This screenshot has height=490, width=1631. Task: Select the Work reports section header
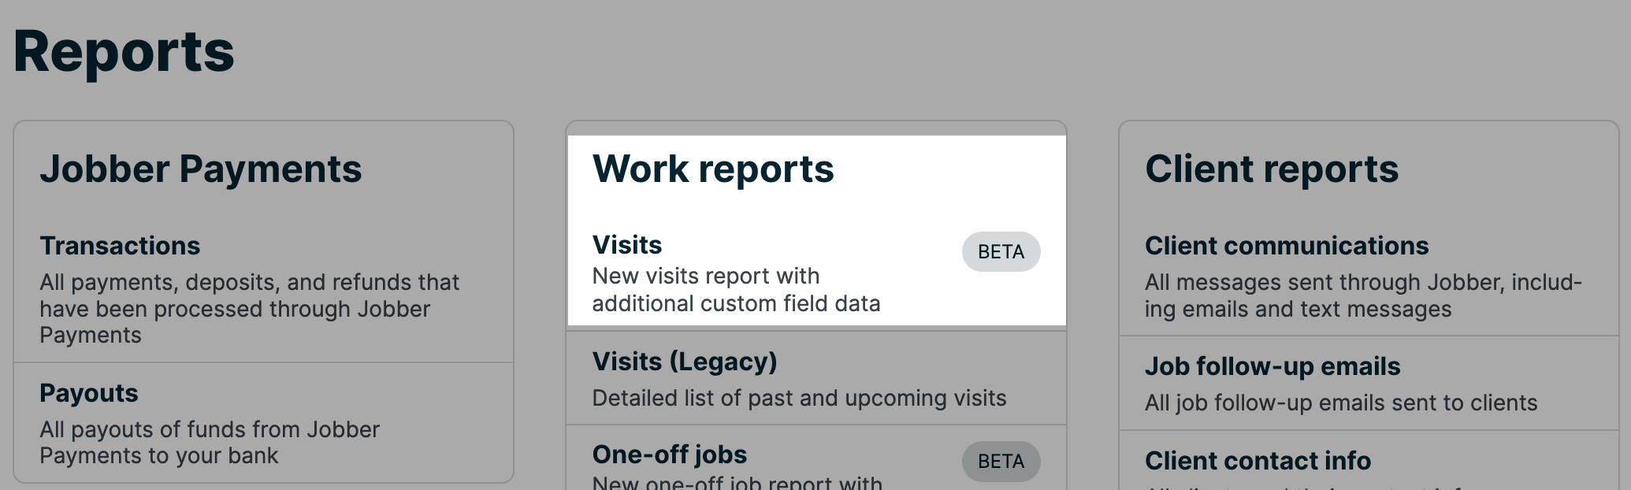click(713, 168)
